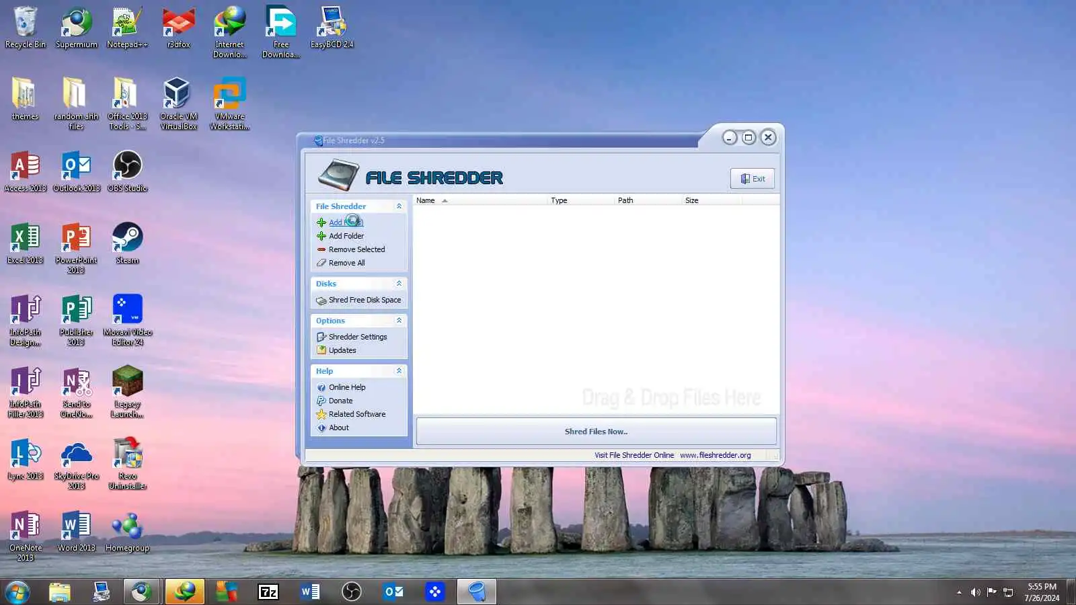Image resolution: width=1076 pixels, height=605 pixels.
Task: Select the themes folder on desktop
Action: click(x=25, y=99)
